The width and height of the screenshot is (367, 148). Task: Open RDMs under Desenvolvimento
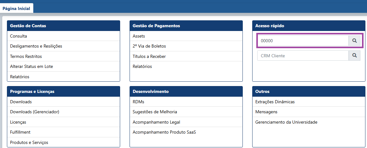(x=138, y=102)
